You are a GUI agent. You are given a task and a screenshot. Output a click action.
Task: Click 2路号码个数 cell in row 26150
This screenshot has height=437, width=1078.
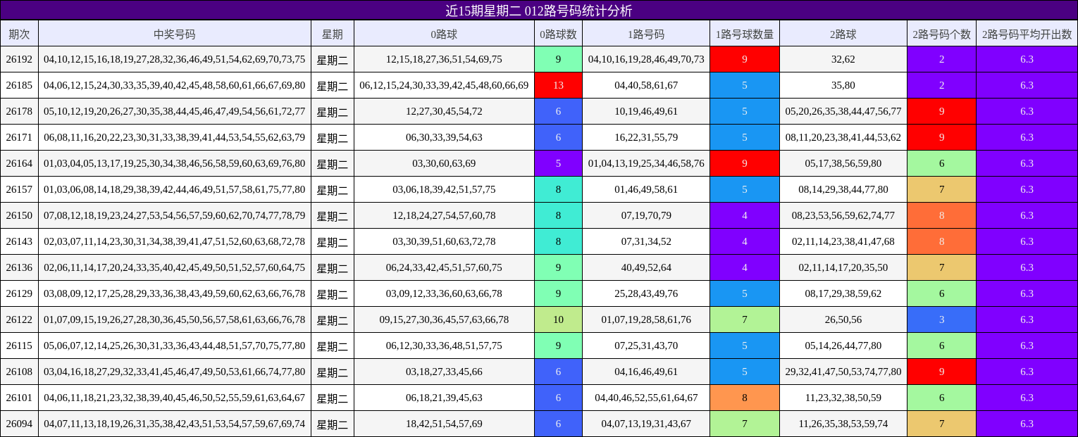941,215
